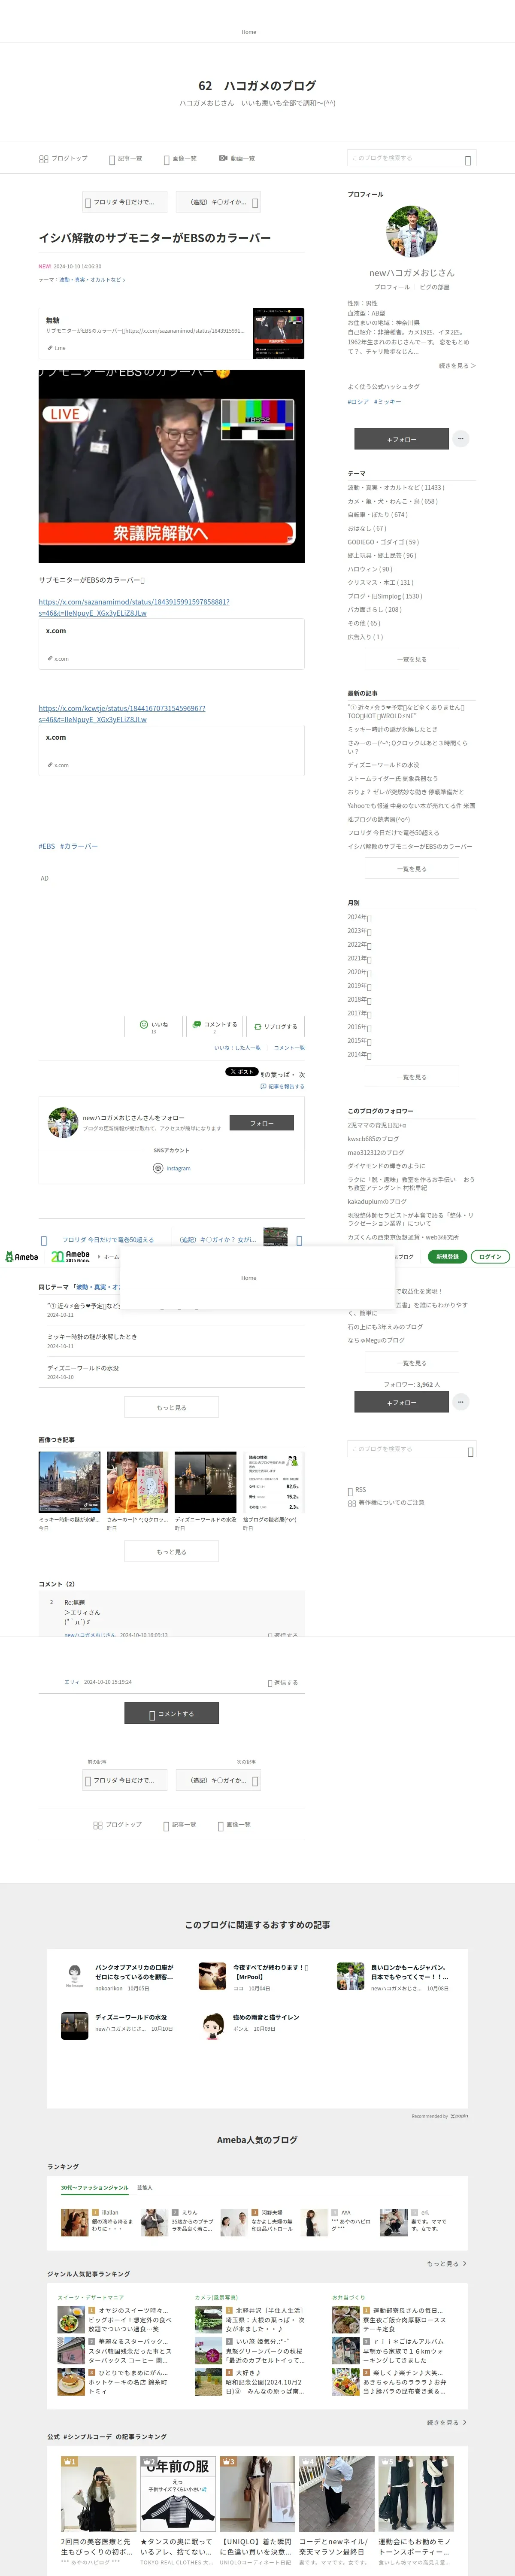515x2576 pixels.
Task: Click the #EBS hashtag under the article
Action: tap(47, 846)
